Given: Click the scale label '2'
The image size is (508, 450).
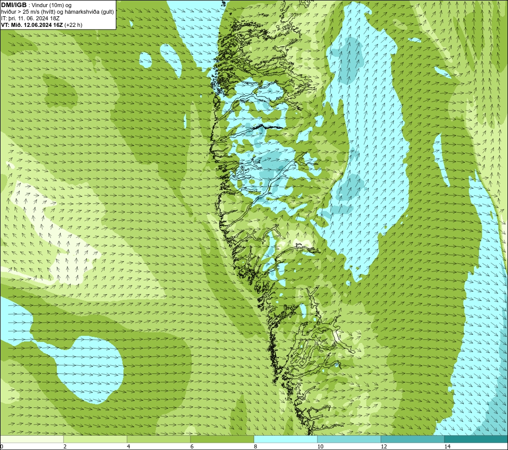Looking at the screenshot, I should pos(65,446).
